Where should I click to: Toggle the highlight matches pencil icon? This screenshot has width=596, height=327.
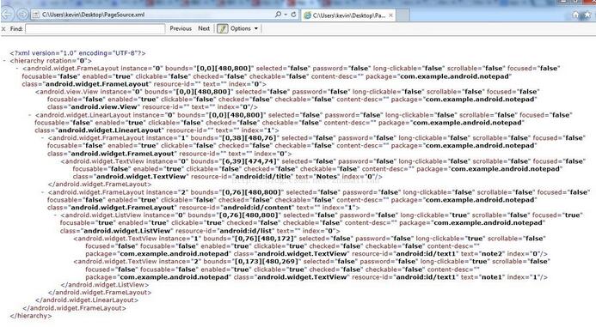[222, 28]
